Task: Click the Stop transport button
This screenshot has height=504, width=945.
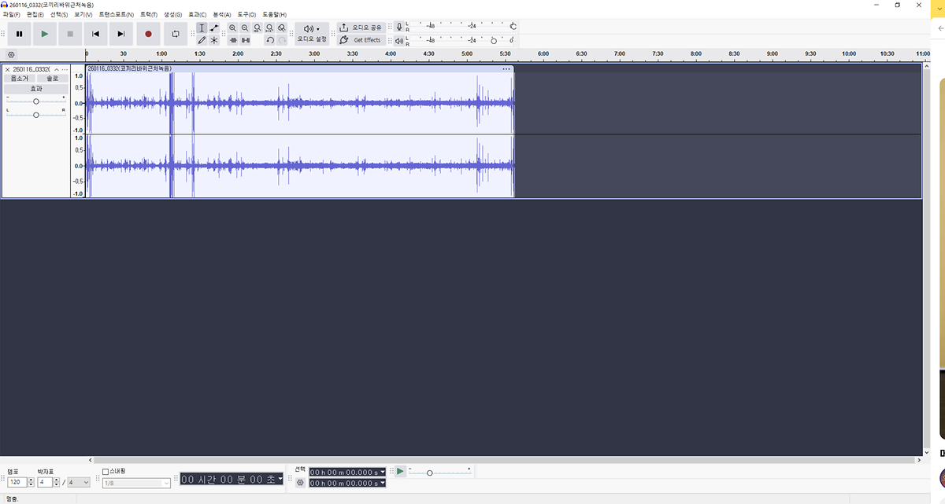Action: [70, 34]
